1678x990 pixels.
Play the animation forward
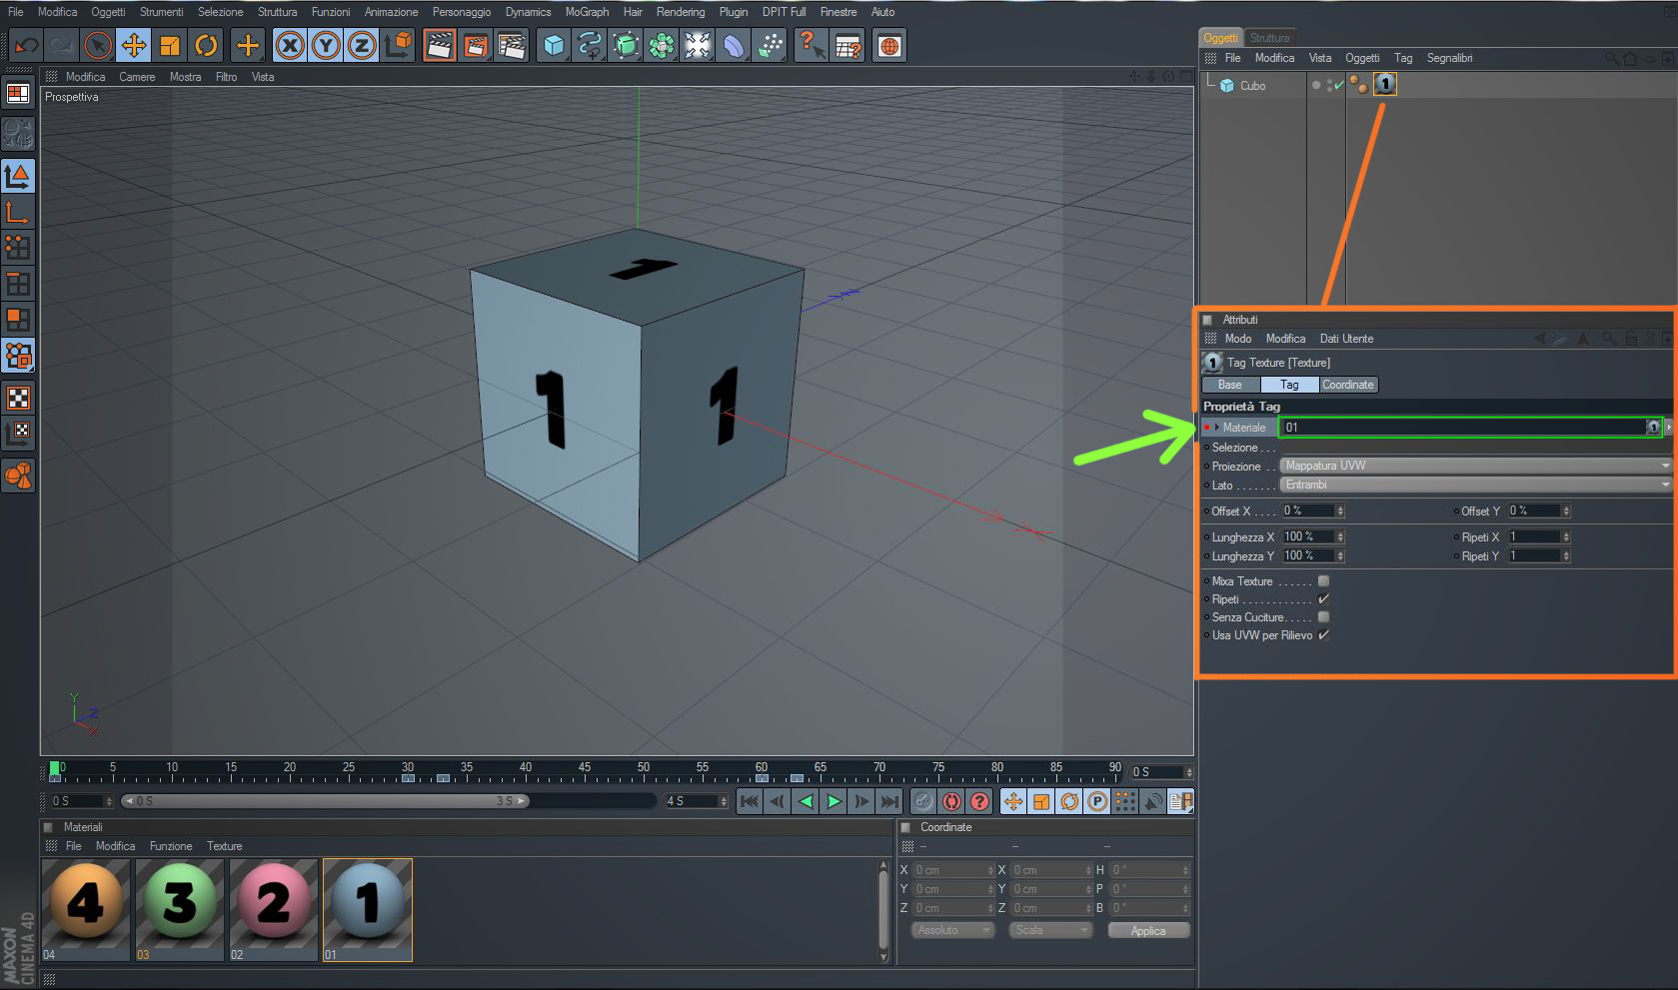[833, 801]
